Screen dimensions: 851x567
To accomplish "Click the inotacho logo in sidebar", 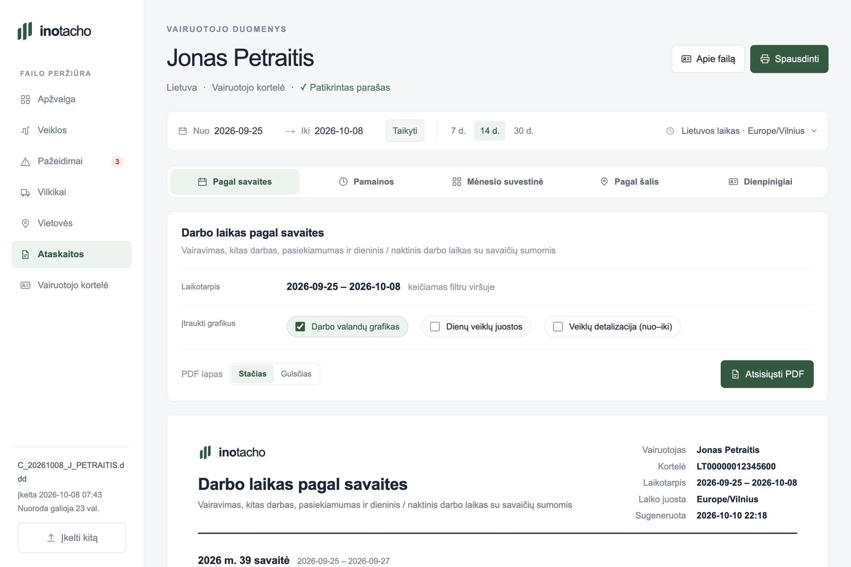I will [54, 31].
